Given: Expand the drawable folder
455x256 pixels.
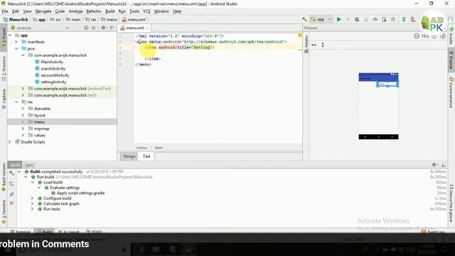Looking at the screenshot, I should coord(23,109).
